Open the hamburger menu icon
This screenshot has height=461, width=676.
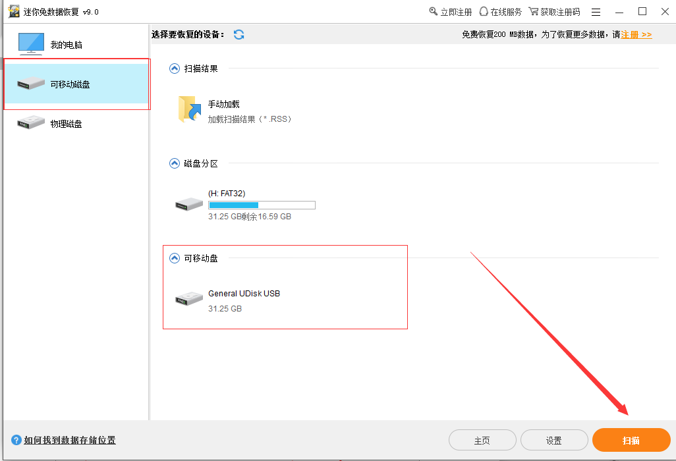(x=596, y=12)
